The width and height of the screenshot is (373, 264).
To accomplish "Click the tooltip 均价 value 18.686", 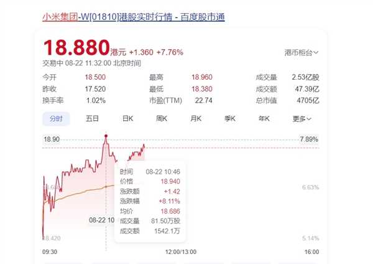I will tap(170, 211).
